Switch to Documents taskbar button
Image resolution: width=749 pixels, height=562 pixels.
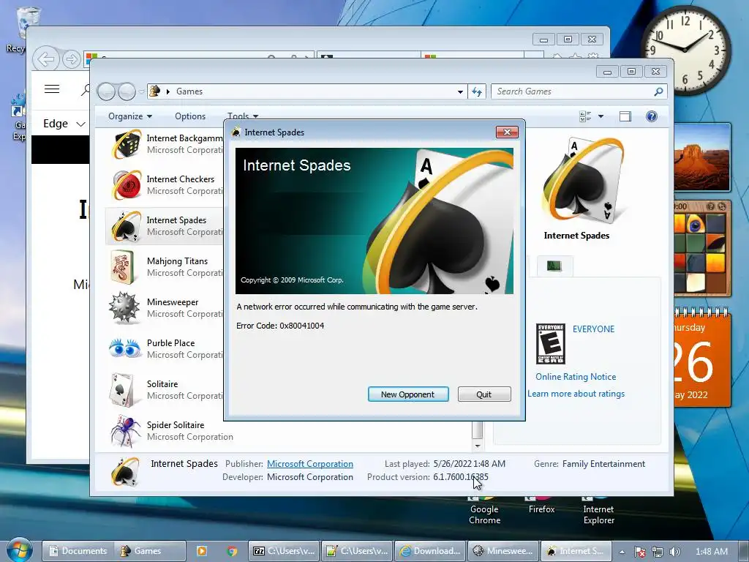click(x=78, y=551)
